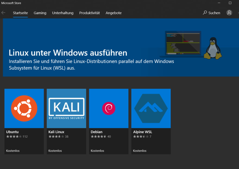
Task: Click the Microsoft Store window title
Action: [x=11, y=3]
